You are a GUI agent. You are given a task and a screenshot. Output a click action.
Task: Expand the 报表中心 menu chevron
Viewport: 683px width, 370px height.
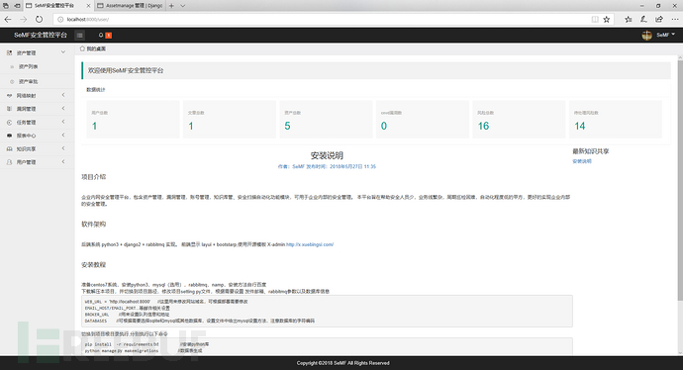coord(63,135)
